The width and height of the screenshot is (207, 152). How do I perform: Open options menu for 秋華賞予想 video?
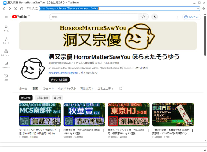coord(104,130)
